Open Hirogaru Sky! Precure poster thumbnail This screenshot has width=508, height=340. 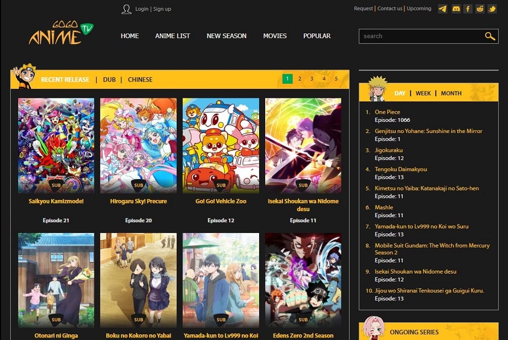pos(138,146)
